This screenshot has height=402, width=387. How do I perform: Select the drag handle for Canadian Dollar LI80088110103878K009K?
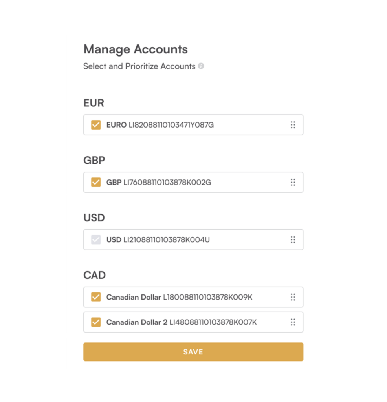click(x=293, y=297)
